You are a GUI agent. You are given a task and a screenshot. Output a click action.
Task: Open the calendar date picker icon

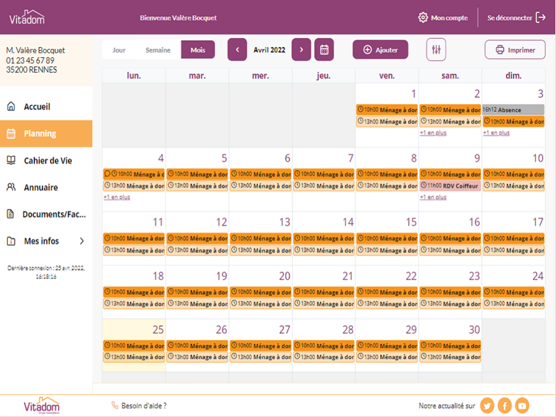[324, 49]
